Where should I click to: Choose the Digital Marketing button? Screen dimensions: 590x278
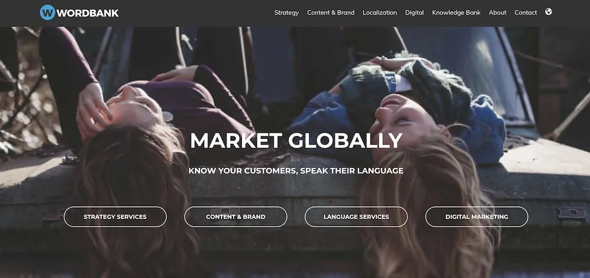[477, 217]
